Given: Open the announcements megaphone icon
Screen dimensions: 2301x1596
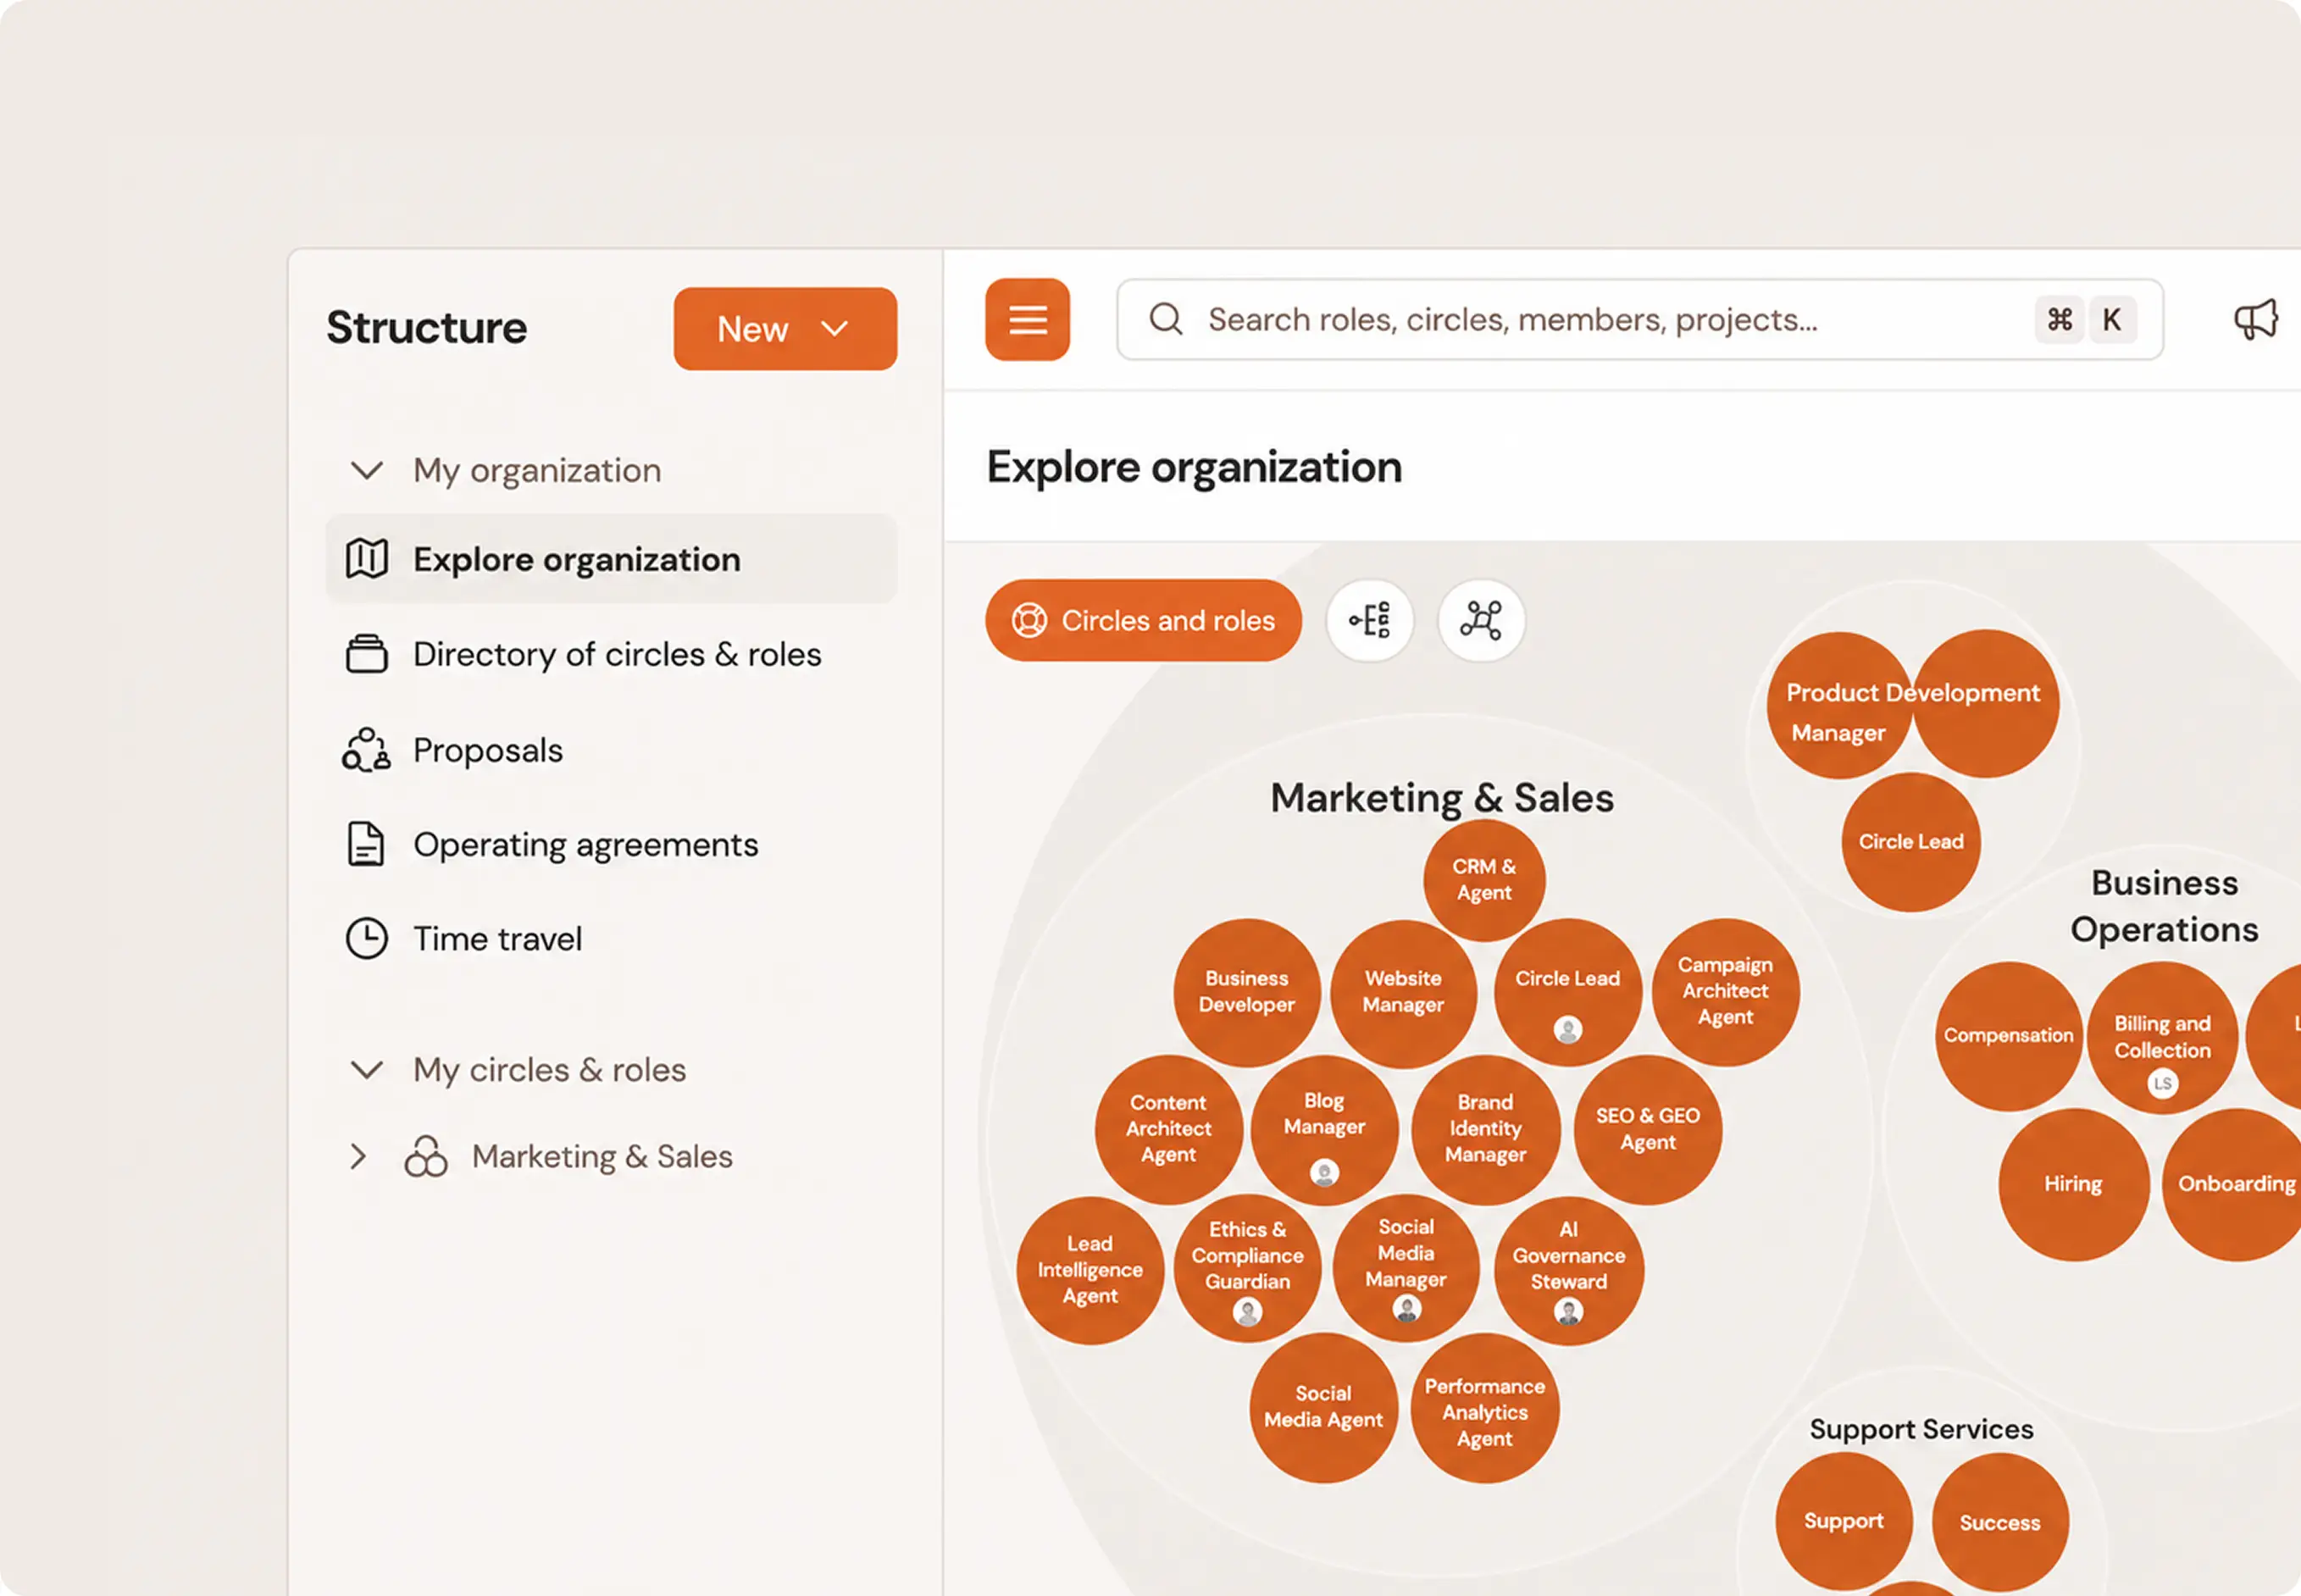Looking at the screenshot, I should click(x=2256, y=320).
